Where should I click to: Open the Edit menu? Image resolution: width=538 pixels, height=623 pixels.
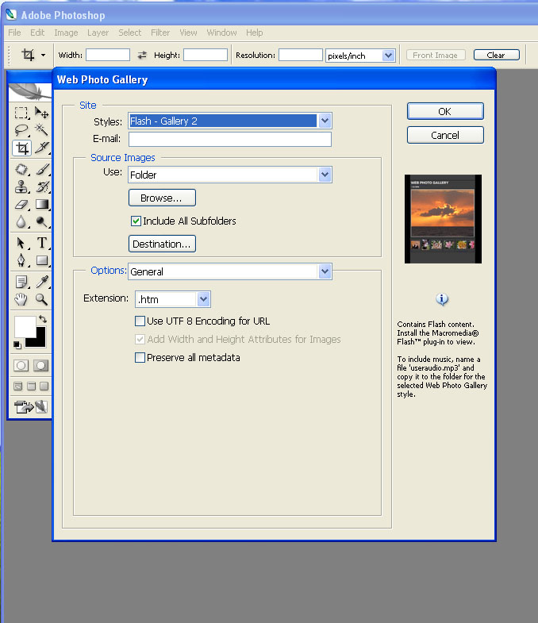click(37, 33)
